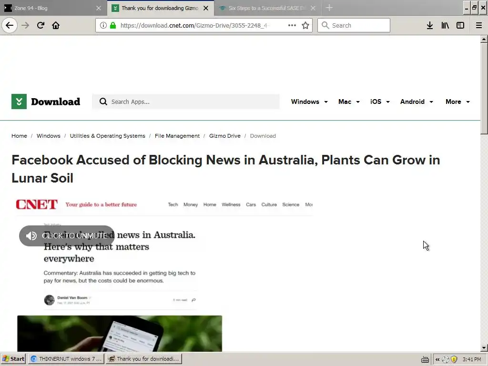Go back with the browser back arrow

coord(10,25)
